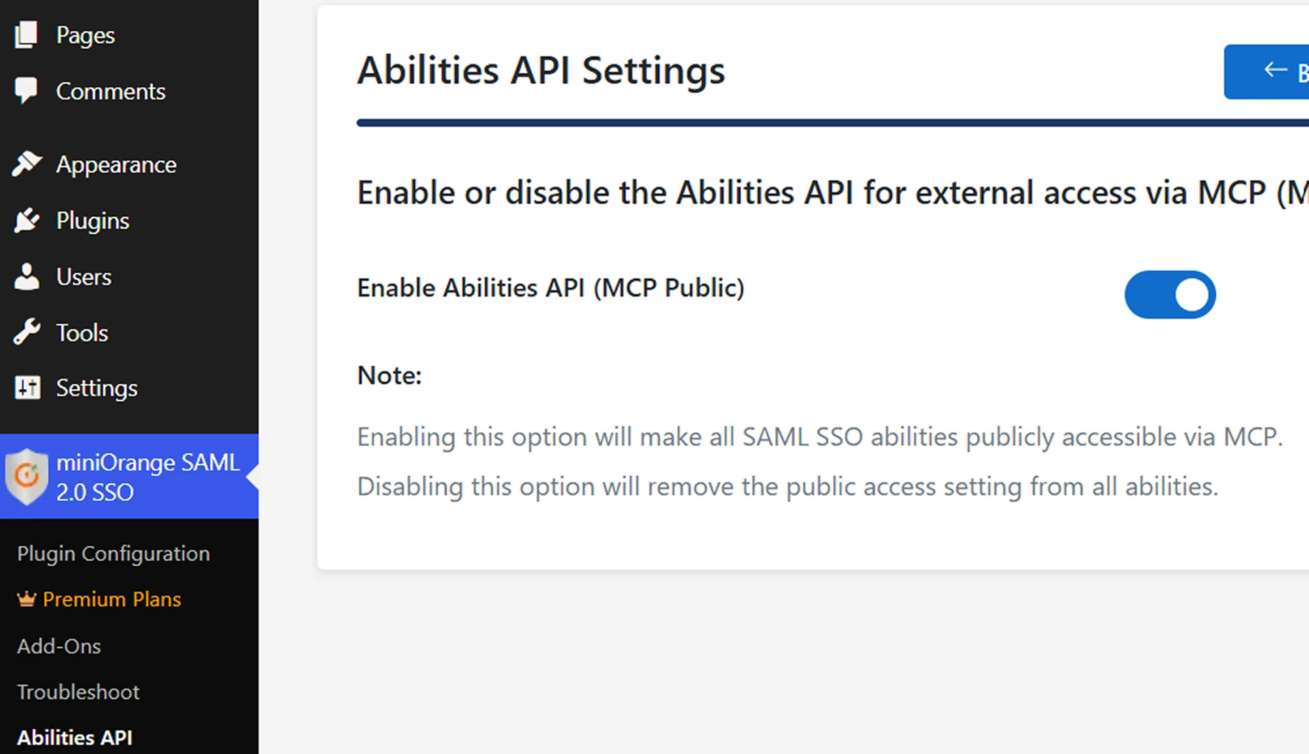The width and height of the screenshot is (1309, 754).
Task: View Premium Plans
Action: click(x=112, y=598)
